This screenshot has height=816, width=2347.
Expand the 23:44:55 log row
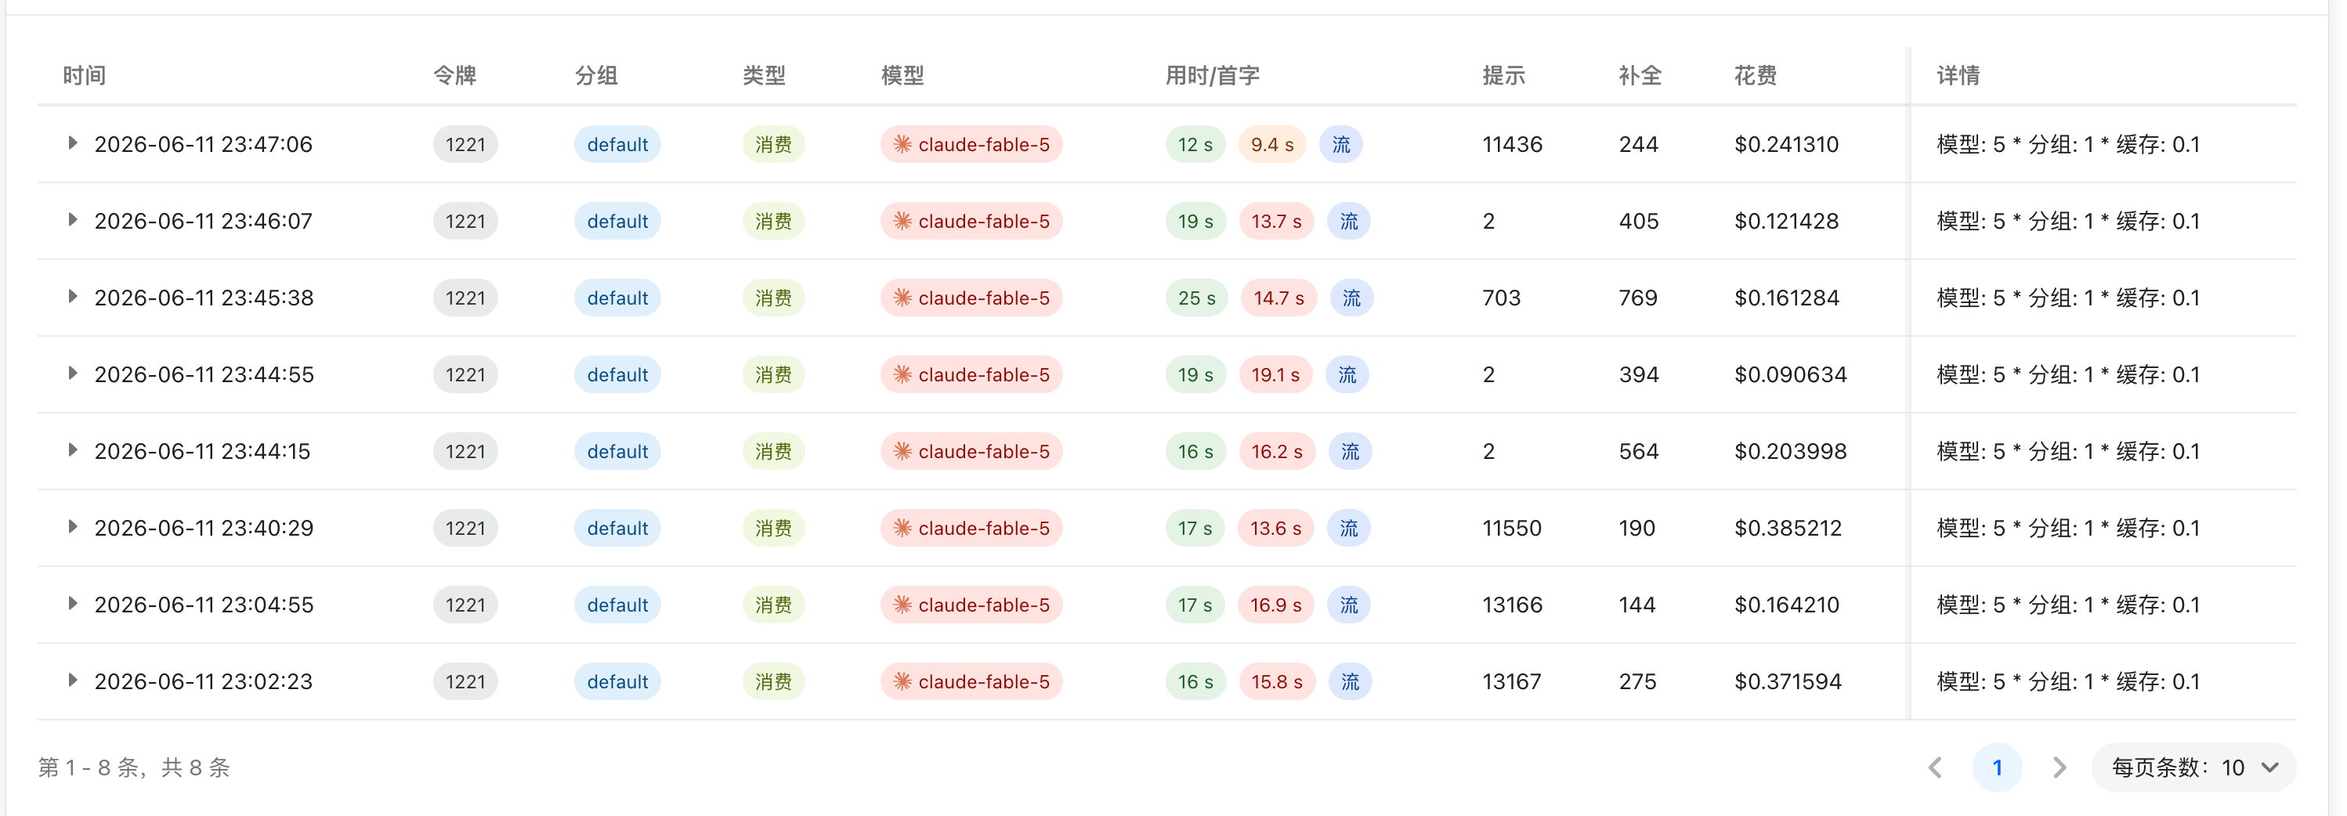[72, 374]
